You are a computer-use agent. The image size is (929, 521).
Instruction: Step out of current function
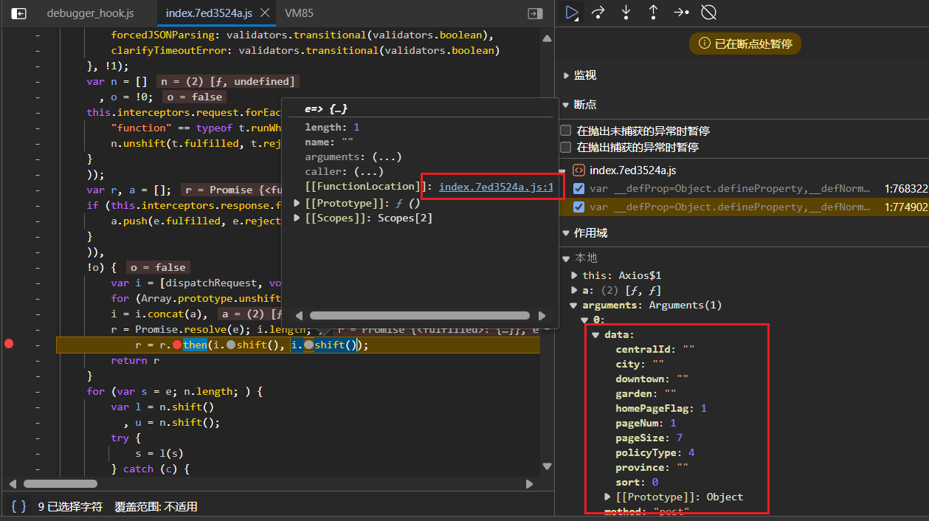[x=653, y=13]
